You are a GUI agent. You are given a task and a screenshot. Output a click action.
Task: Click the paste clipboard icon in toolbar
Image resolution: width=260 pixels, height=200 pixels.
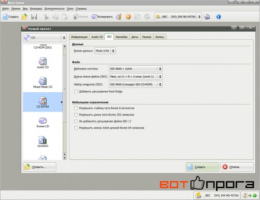pos(65,17)
